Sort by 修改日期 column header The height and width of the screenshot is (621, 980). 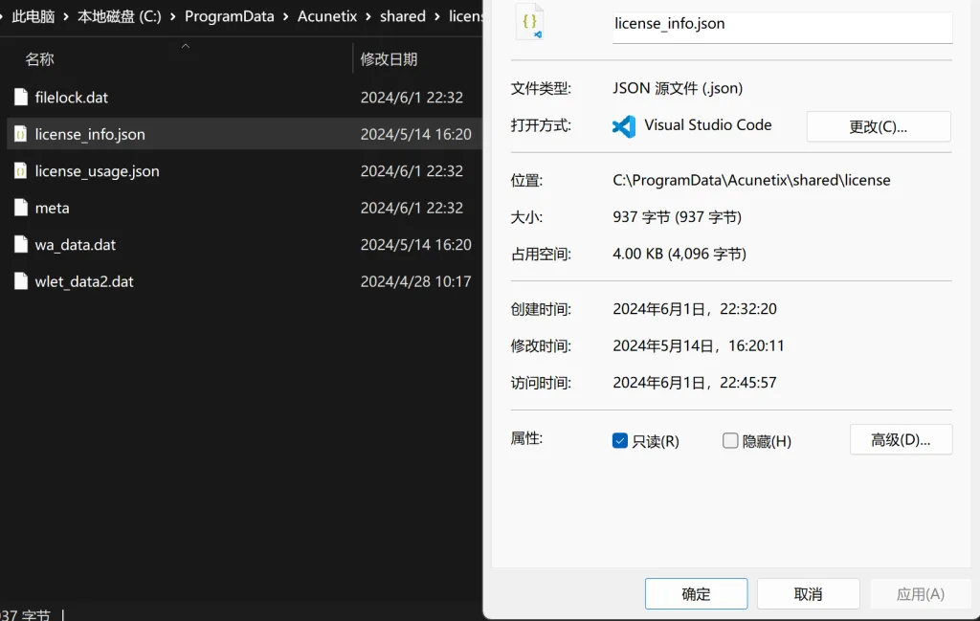pos(389,59)
